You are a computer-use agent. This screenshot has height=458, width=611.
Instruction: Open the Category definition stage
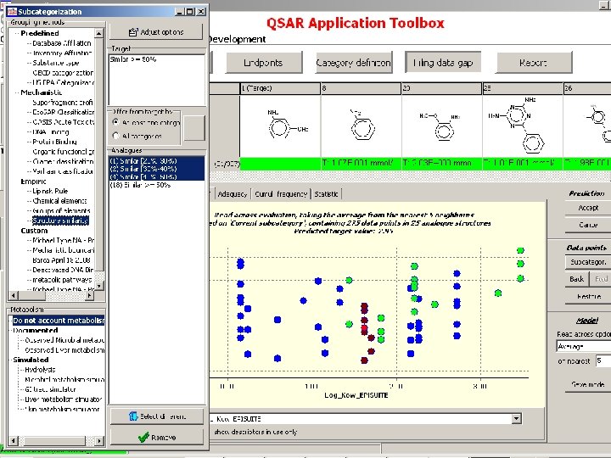click(x=354, y=63)
